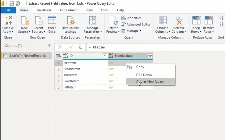Open query Properties
225x140 pixels.
(131, 18)
